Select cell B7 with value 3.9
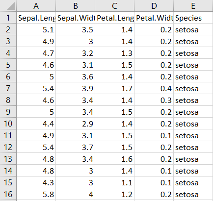213x201 pixels. (75, 88)
